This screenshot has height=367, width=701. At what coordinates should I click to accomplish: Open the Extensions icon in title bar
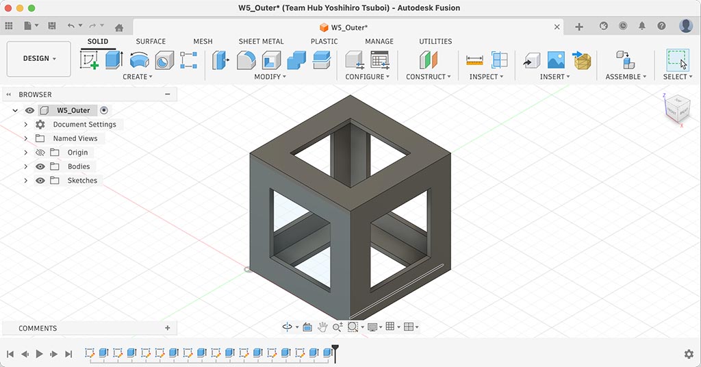604,26
